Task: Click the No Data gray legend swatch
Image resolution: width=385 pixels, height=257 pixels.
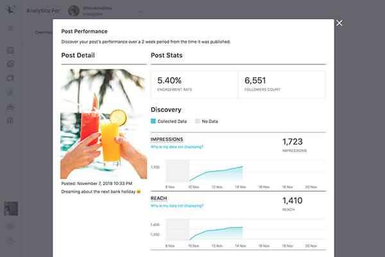Action: [x=198, y=121]
